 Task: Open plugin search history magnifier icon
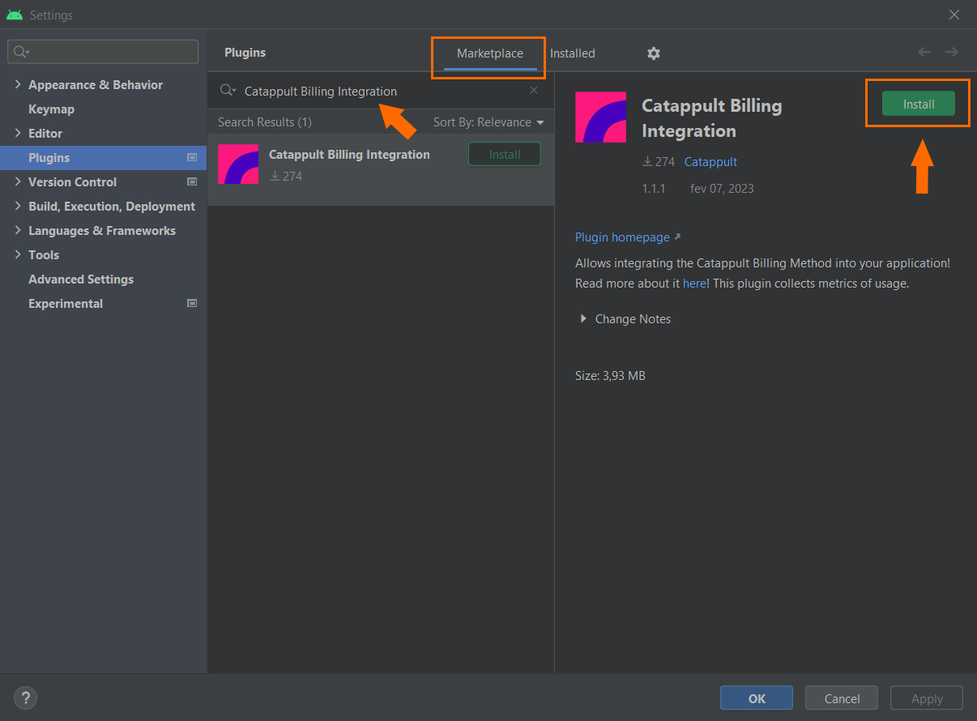(x=228, y=92)
